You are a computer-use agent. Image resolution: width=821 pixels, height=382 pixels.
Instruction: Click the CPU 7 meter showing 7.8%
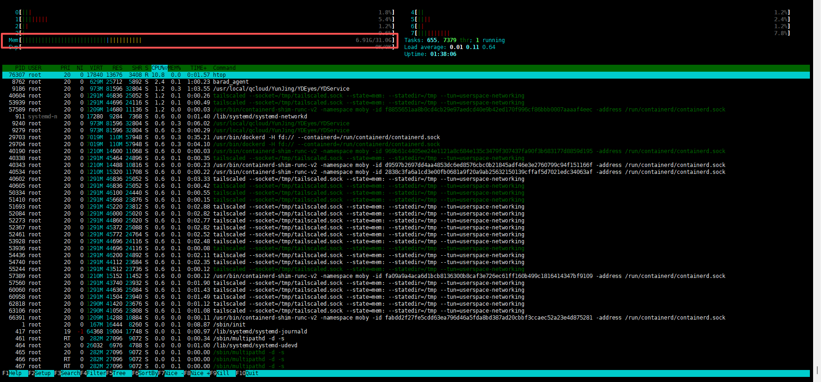600,33
